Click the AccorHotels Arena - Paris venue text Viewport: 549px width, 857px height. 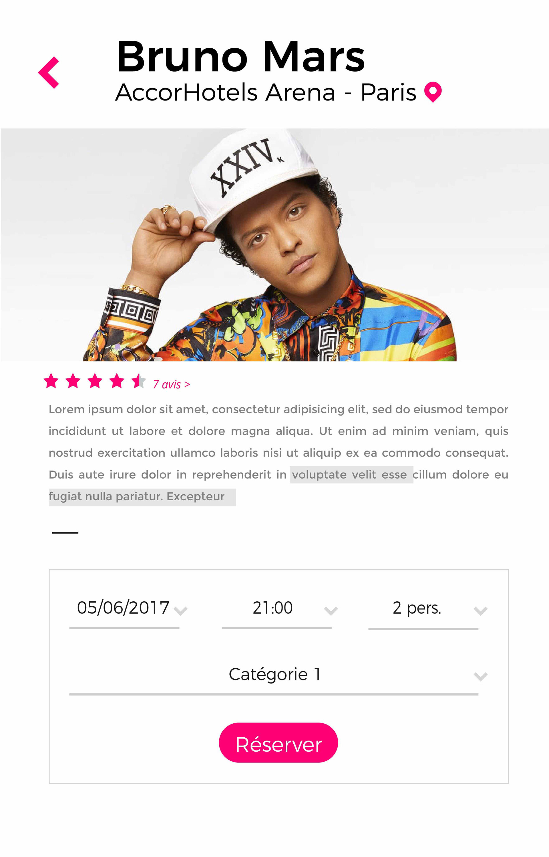[x=266, y=92]
